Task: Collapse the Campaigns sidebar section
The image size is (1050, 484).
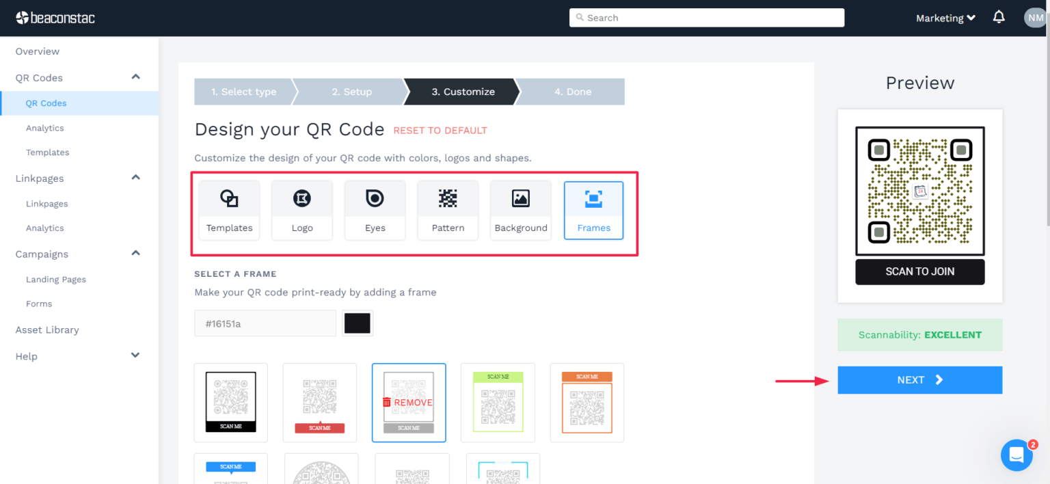Action: click(x=135, y=253)
